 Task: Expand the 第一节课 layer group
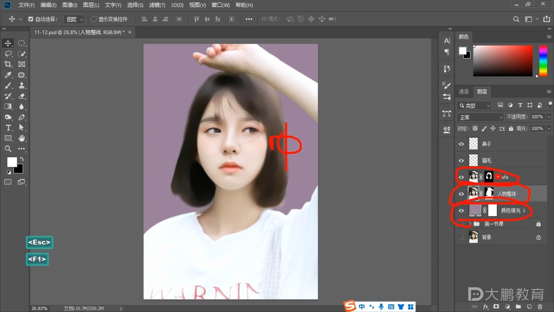(x=469, y=224)
